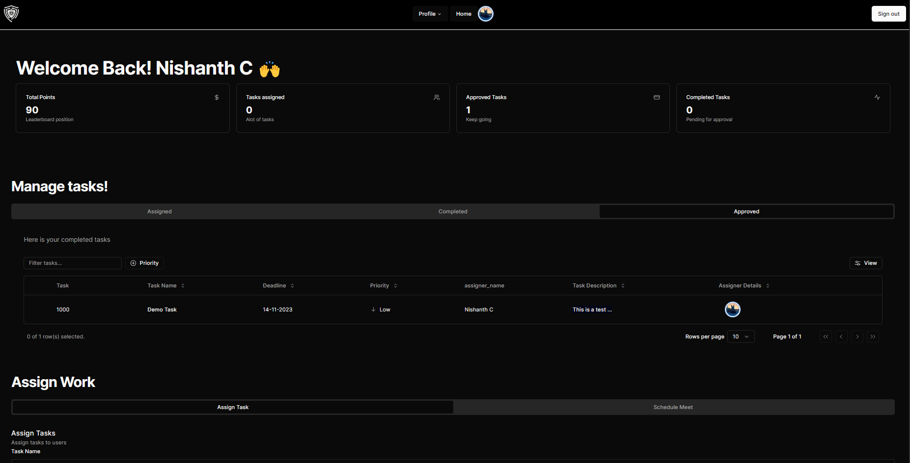Viewport: 910px width, 463px height.
Task: Click the task ID 1000 cell
Action: [63, 309]
